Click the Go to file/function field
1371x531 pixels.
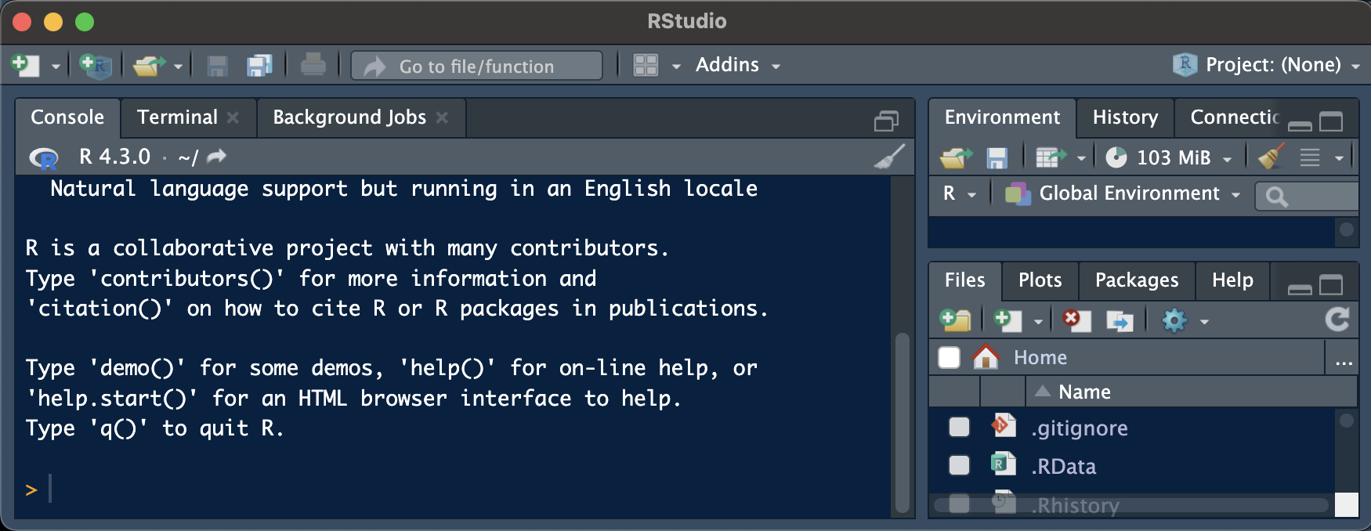tap(476, 66)
